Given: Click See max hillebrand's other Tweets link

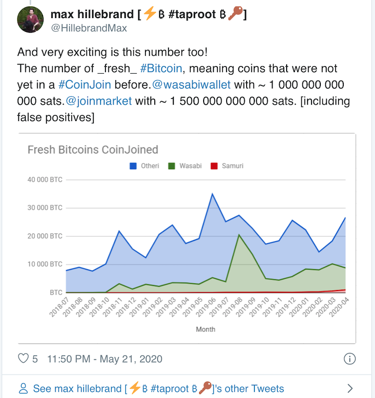Looking at the screenshot, I should point(158,389).
